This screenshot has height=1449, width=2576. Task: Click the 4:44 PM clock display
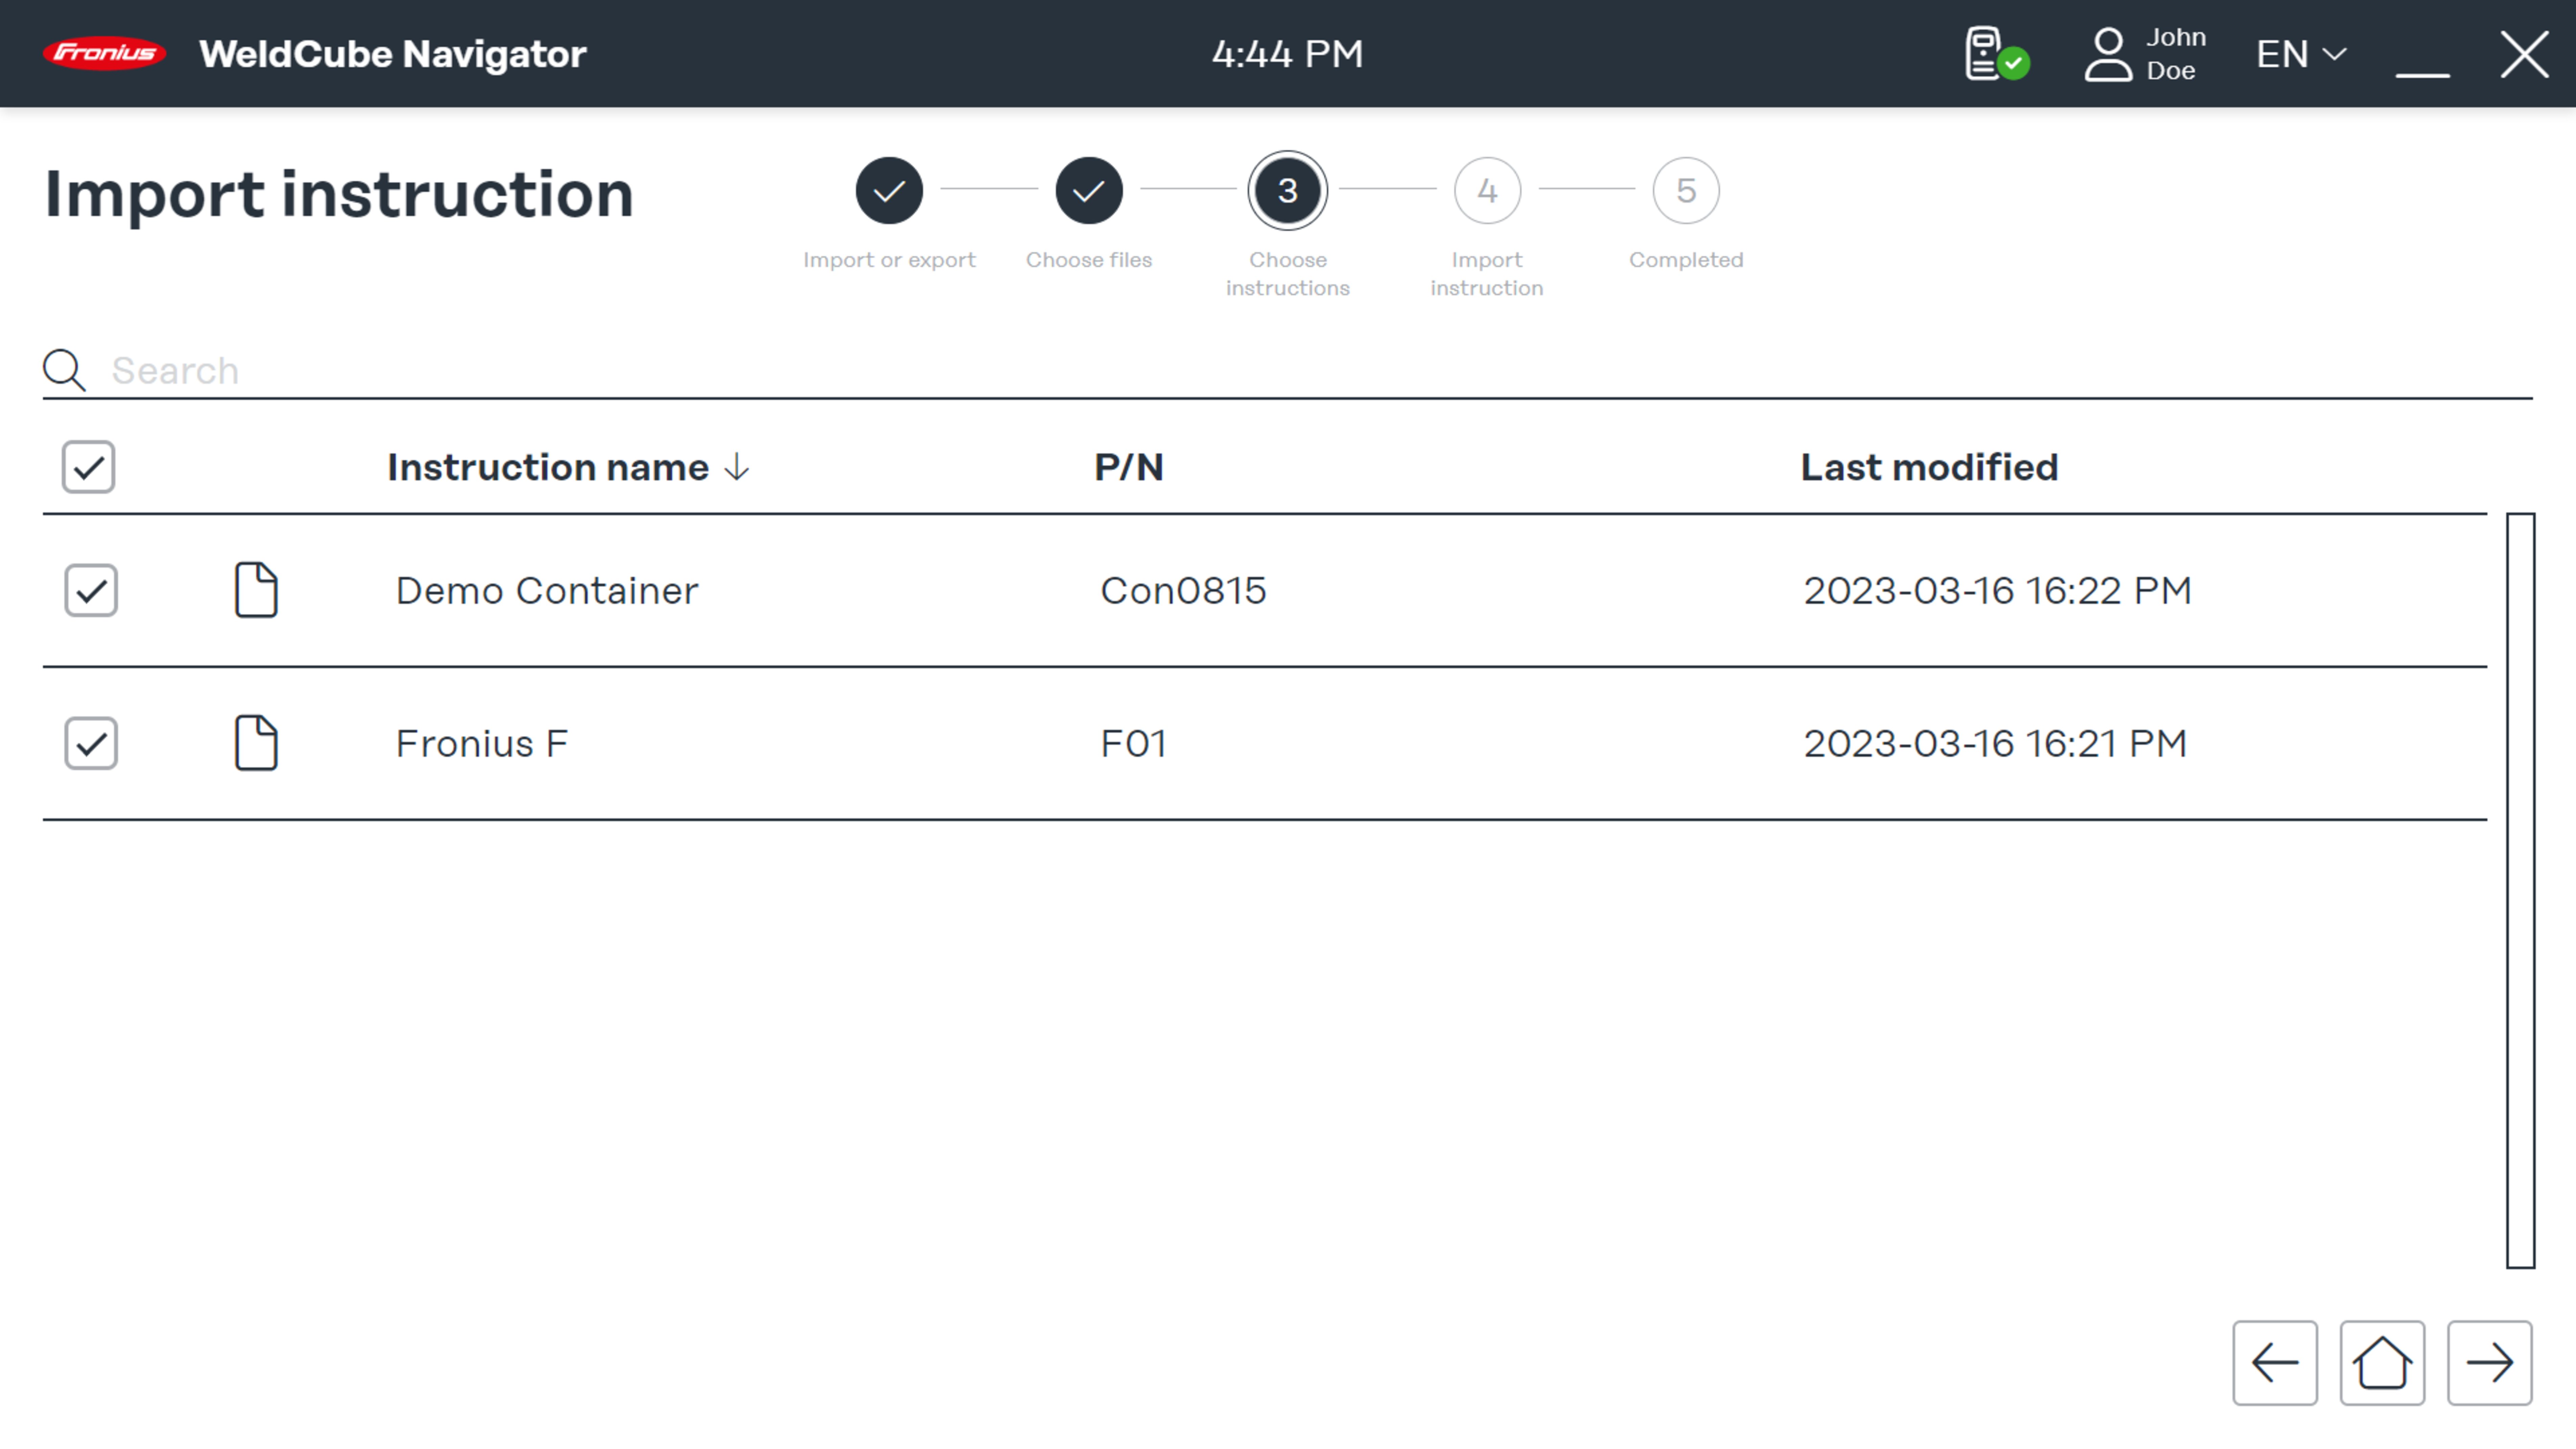pos(1287,54)
